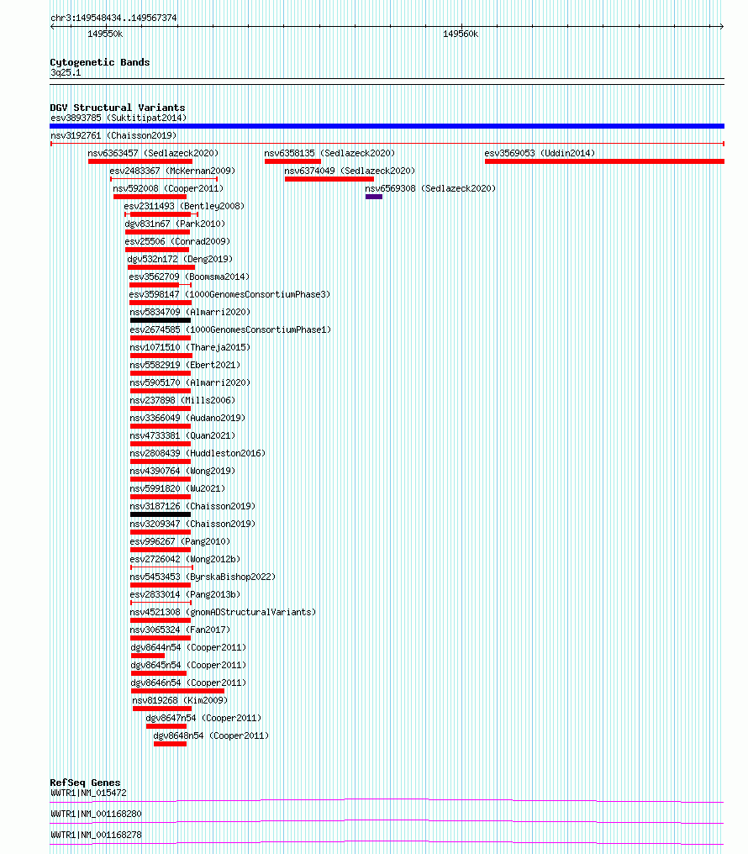The height and width of the screenshot is (854, 748).
Task: Open nsv237898 (Mills2006) variant
Action: 182,400
